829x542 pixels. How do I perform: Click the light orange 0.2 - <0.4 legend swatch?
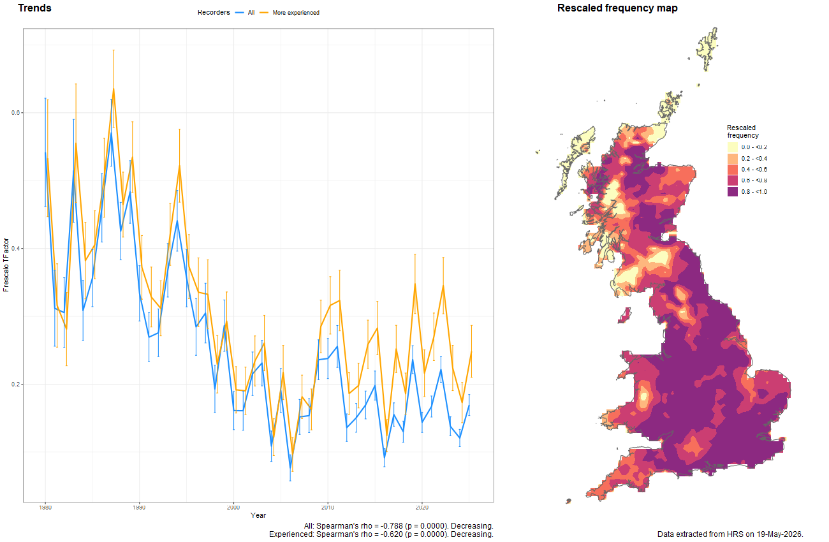pos(733,158)
